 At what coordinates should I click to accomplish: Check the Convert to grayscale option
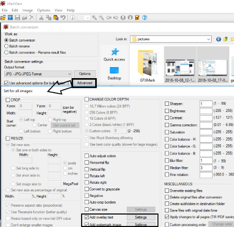87,189
